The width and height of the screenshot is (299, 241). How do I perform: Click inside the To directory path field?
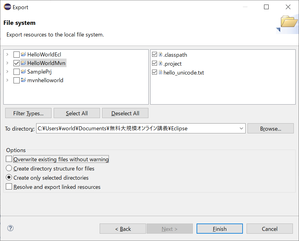123,128
